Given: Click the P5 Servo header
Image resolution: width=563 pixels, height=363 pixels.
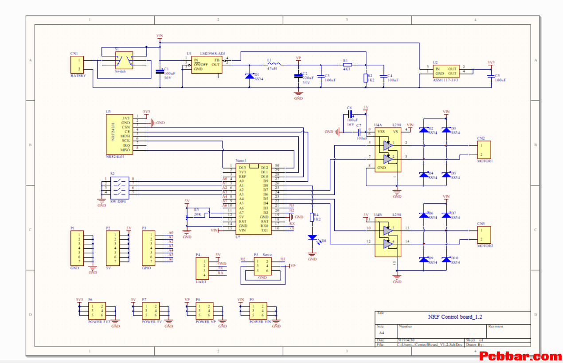Looking at the screenshot, I should pyautogui.click(x=262, y=266).
